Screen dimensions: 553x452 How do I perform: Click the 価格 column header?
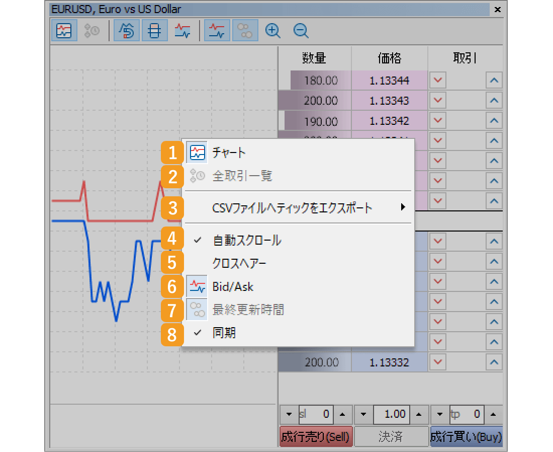(389, 58)
